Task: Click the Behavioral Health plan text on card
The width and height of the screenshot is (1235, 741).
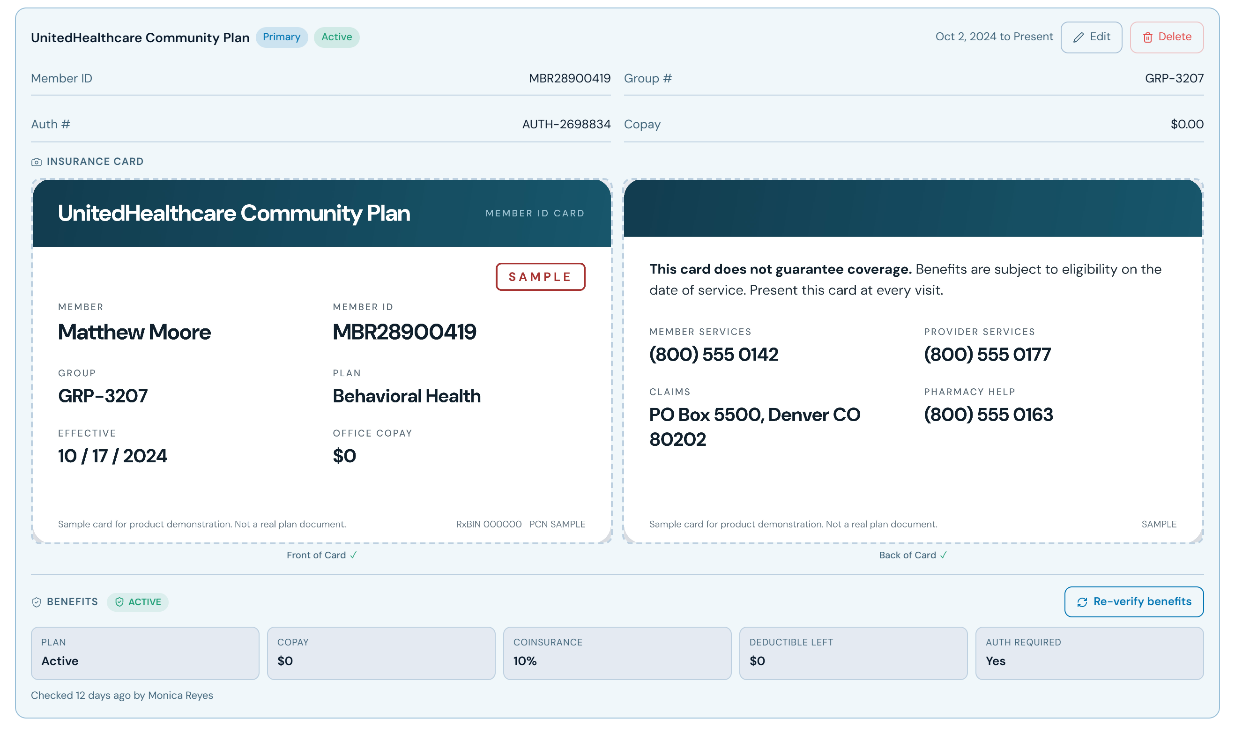Action: pyautogui.click(x=407, y=396)
